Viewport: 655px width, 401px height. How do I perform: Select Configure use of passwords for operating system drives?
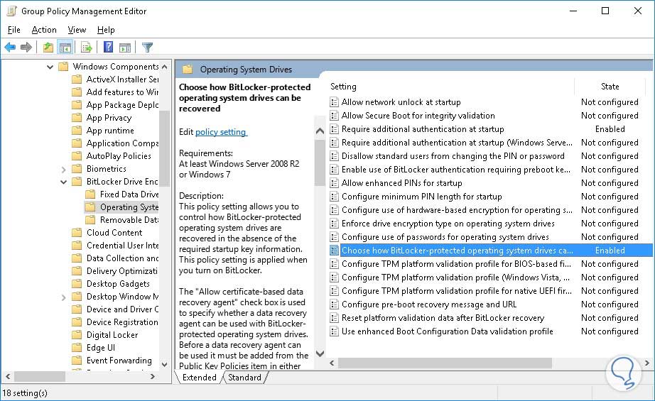[445, 237]
